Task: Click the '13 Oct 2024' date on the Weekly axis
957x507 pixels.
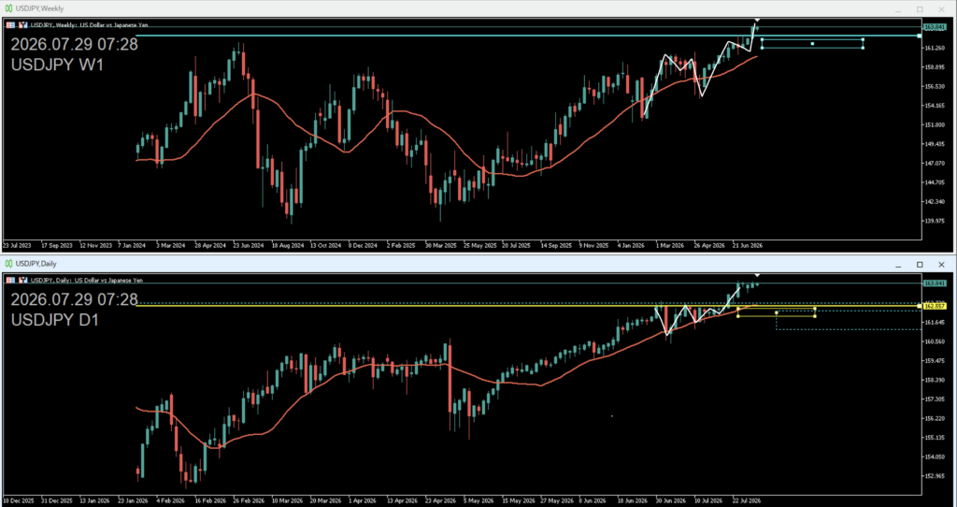Action: (325, 245)
